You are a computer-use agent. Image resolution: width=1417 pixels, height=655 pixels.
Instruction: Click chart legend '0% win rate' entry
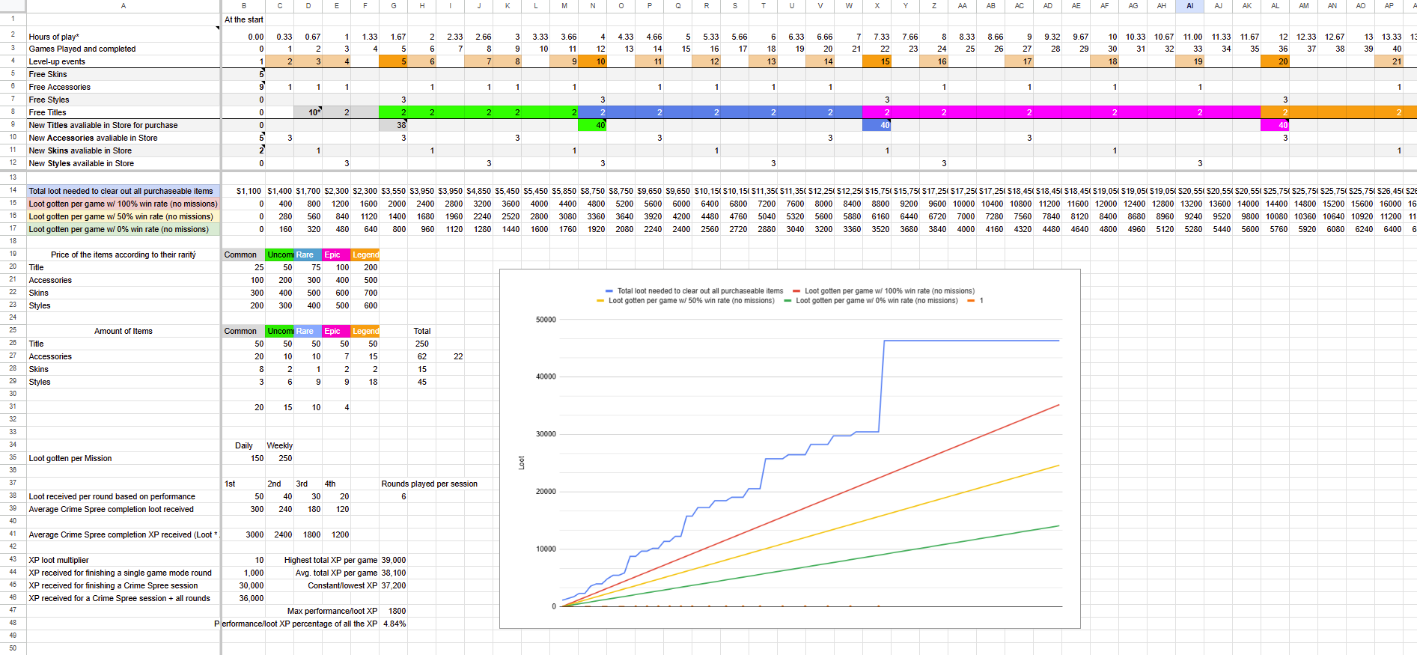pos(871,301)
